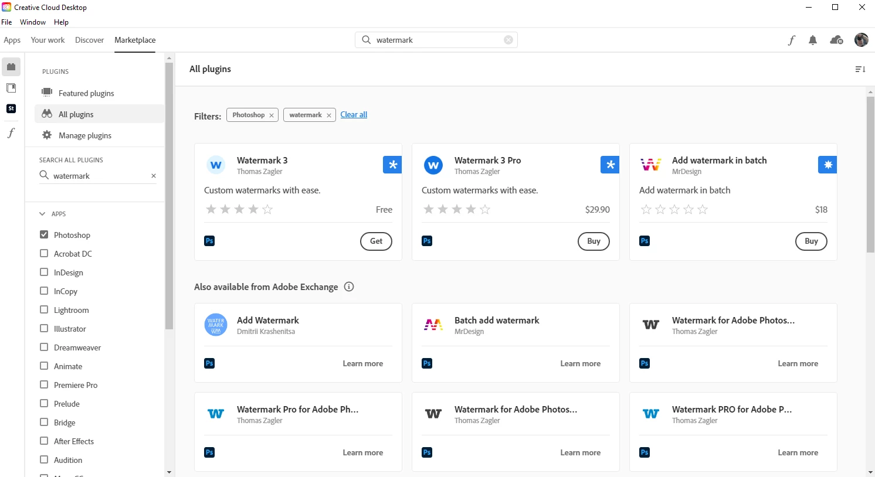Screen dimensions: 875x477
Task: Click the main content vertical scrollbar
Action: pyautogui.click(x=870, y=175)
